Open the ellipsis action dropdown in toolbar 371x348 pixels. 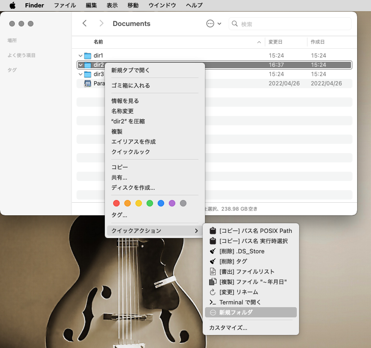(213, 24)
